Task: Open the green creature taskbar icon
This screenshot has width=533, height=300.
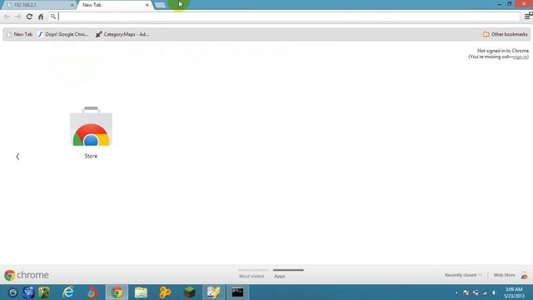Action: [x=44, y=292]
